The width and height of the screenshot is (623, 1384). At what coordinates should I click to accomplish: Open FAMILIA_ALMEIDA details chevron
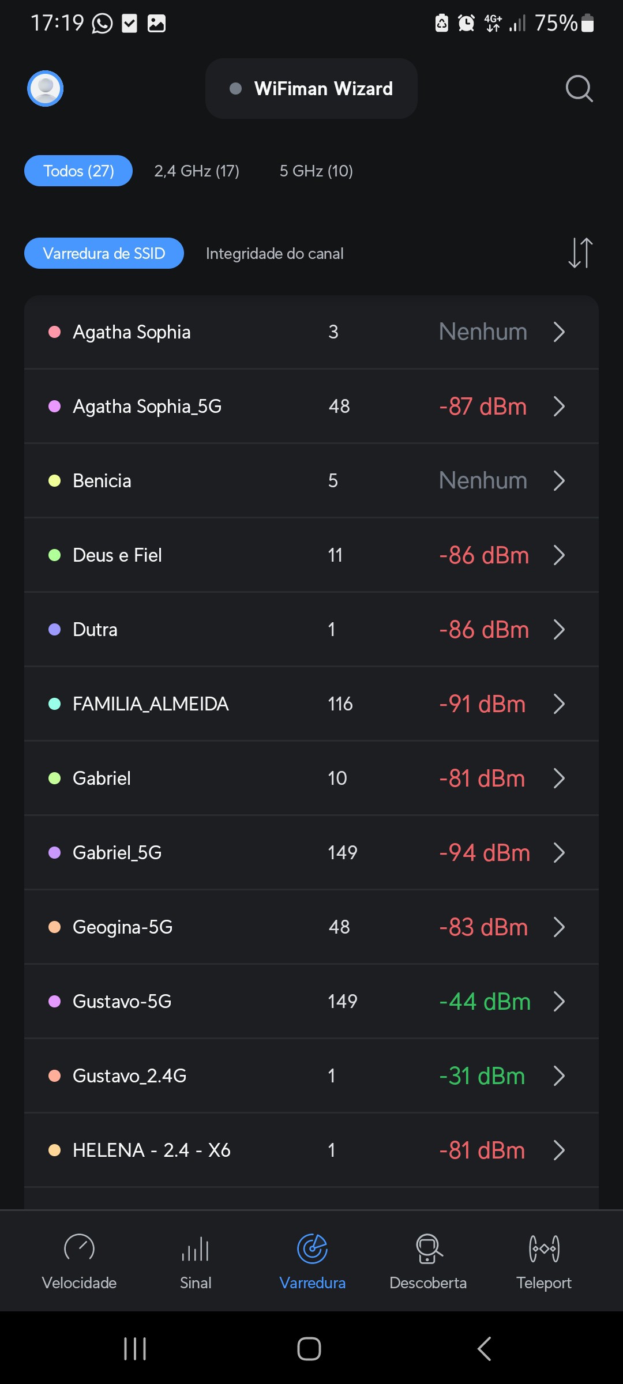(x=558, y=704)
